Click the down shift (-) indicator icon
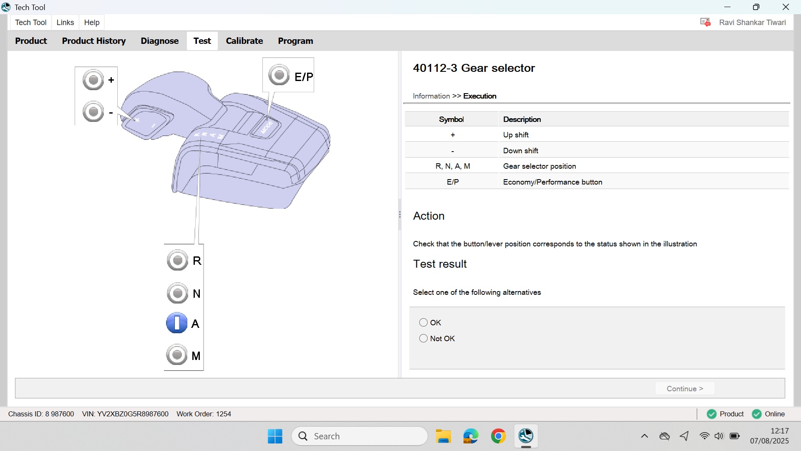The height and width of the screenshot is (451, 801). [93, 111]
